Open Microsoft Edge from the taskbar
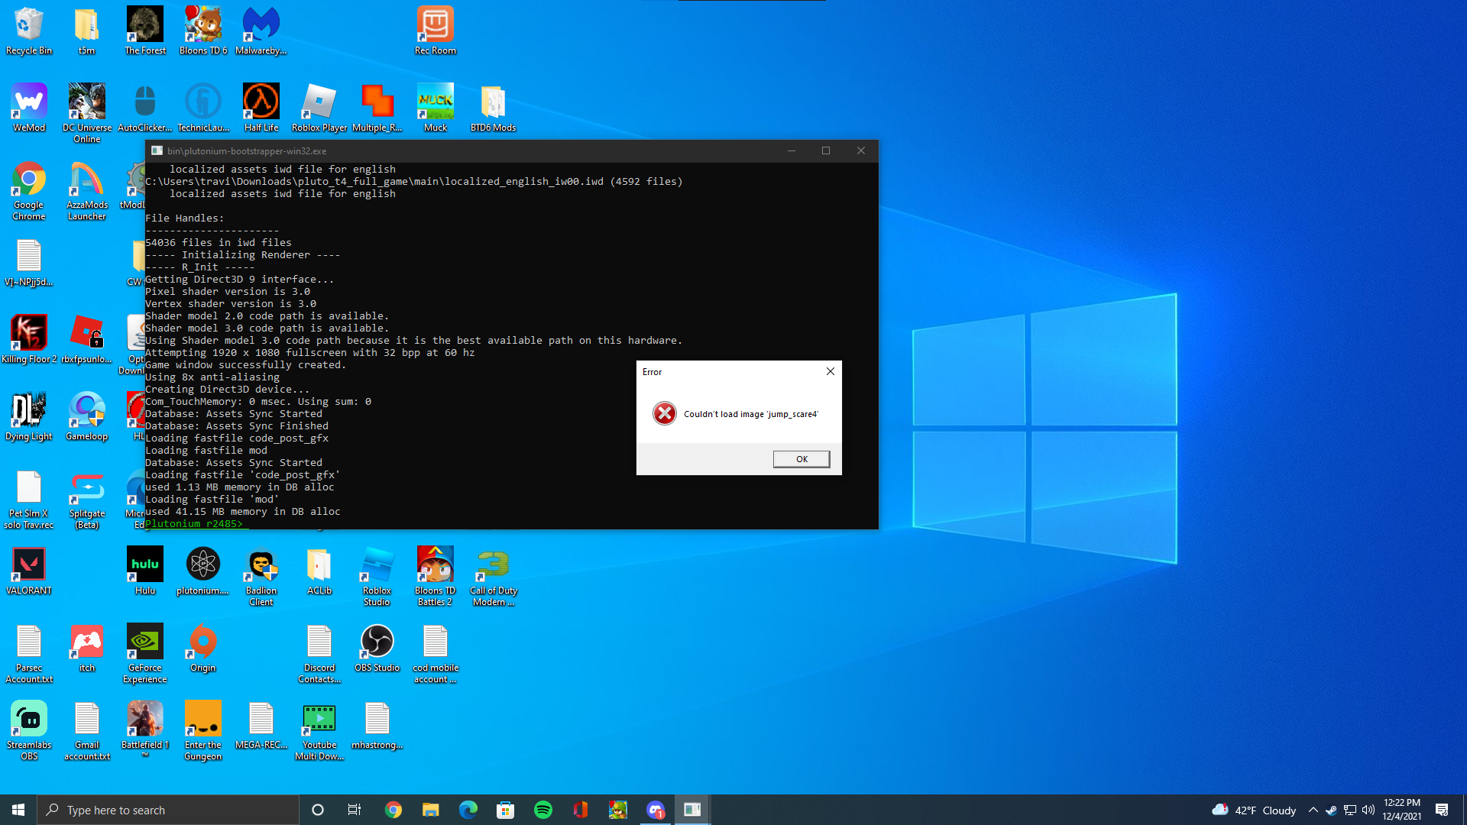The image size is (1467, 825). pos(468,810)
